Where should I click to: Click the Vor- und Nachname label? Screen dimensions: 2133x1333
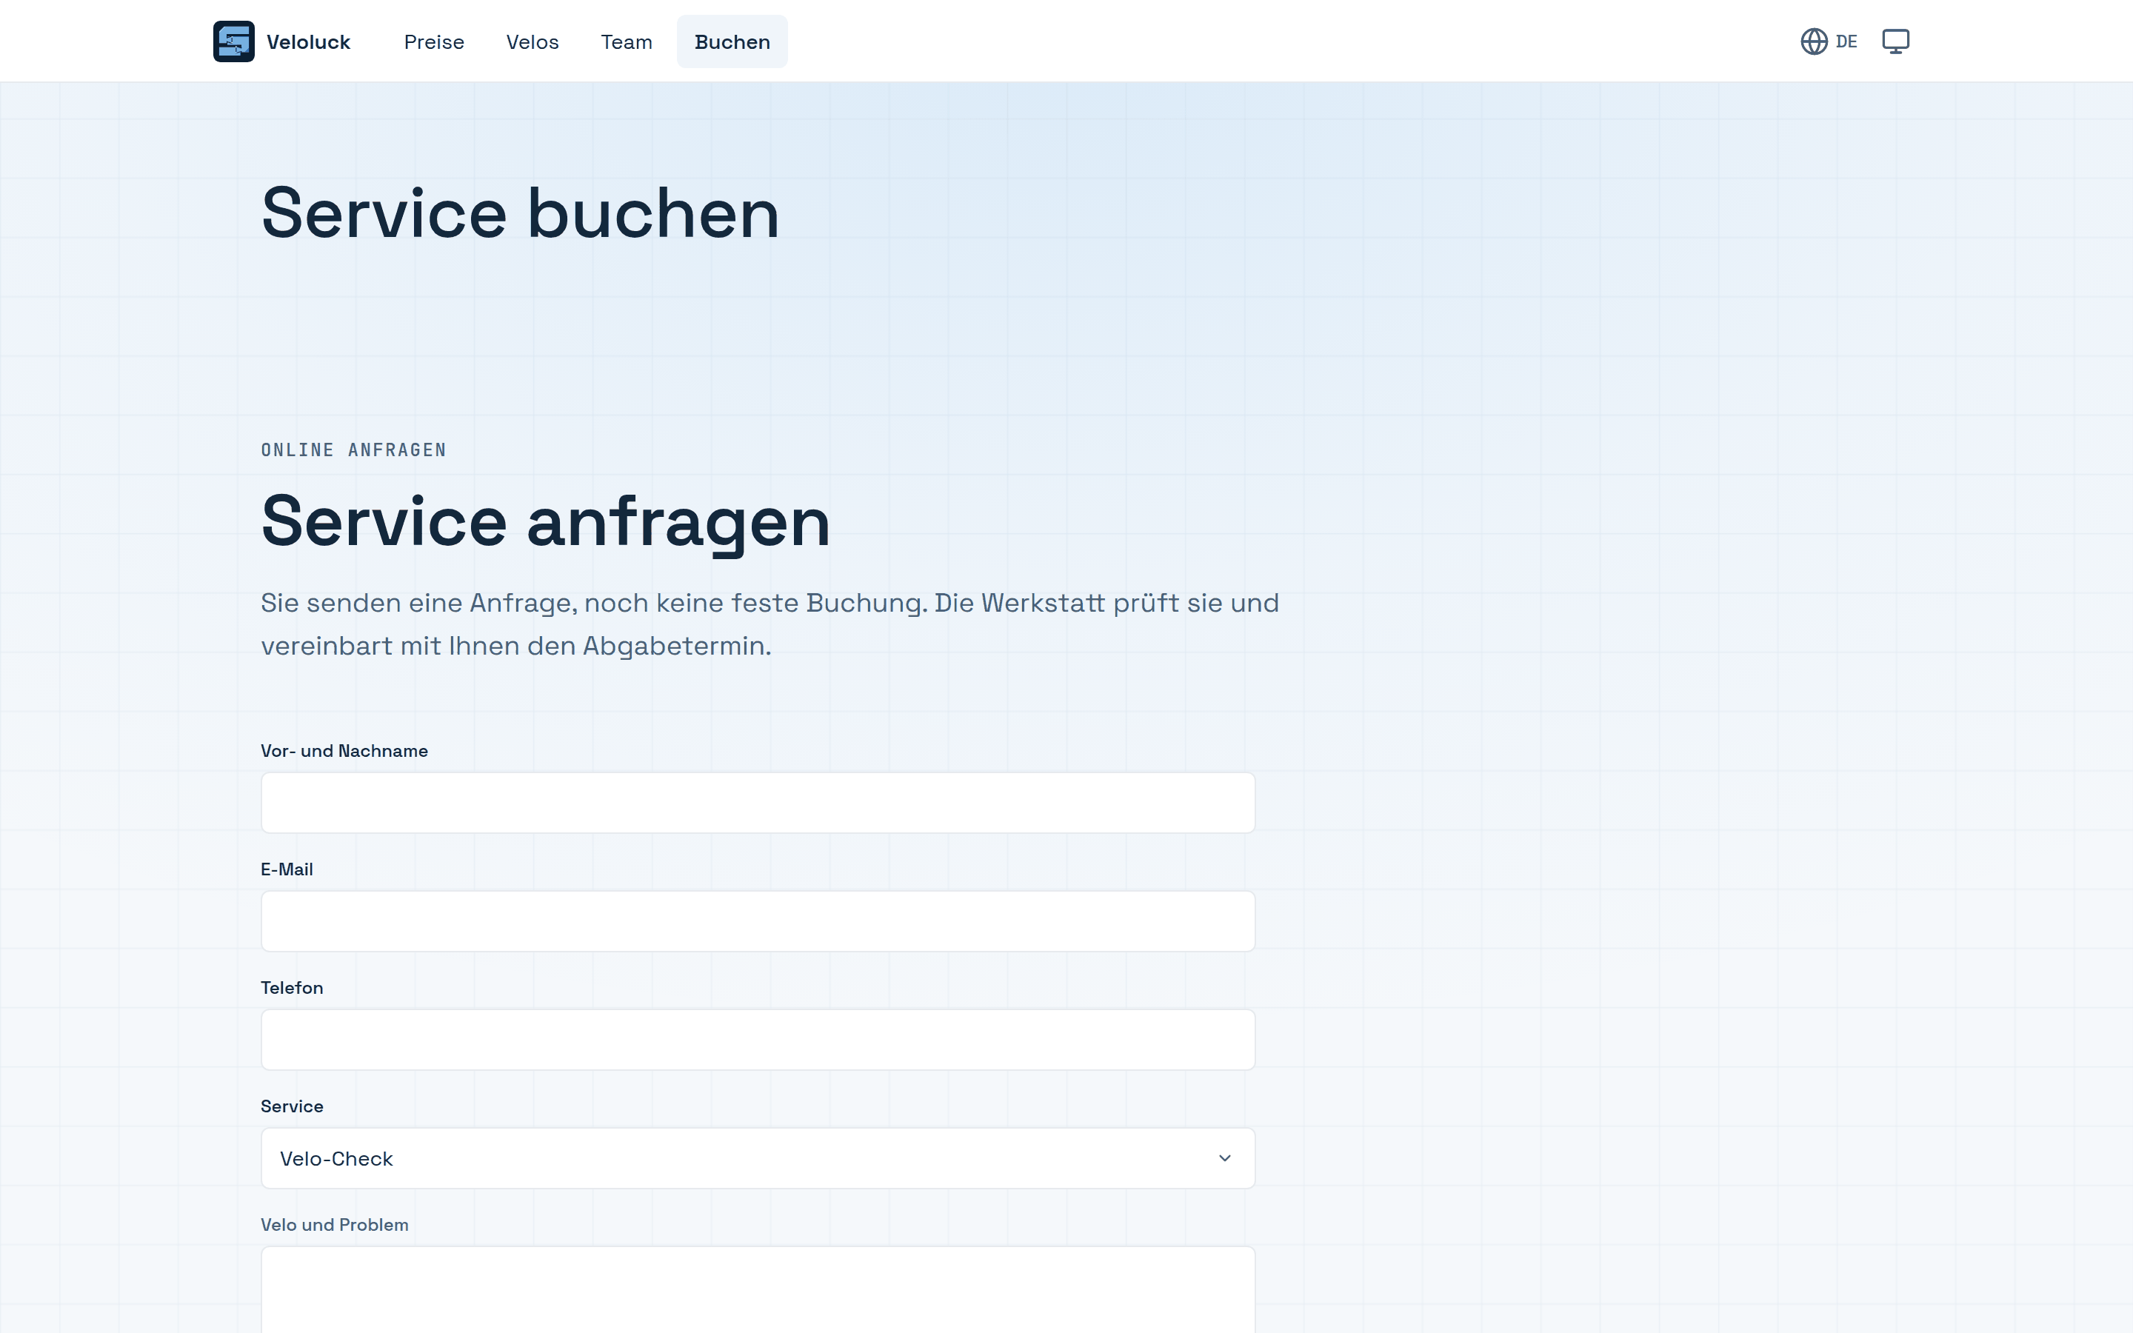click(344, 750)
